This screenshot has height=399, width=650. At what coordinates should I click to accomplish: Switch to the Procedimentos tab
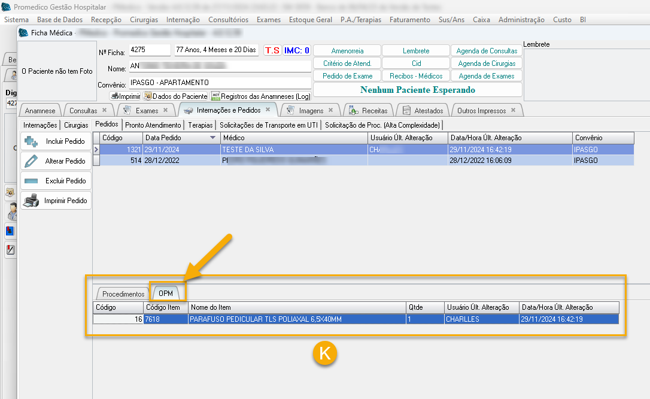[x=123, y=294]
